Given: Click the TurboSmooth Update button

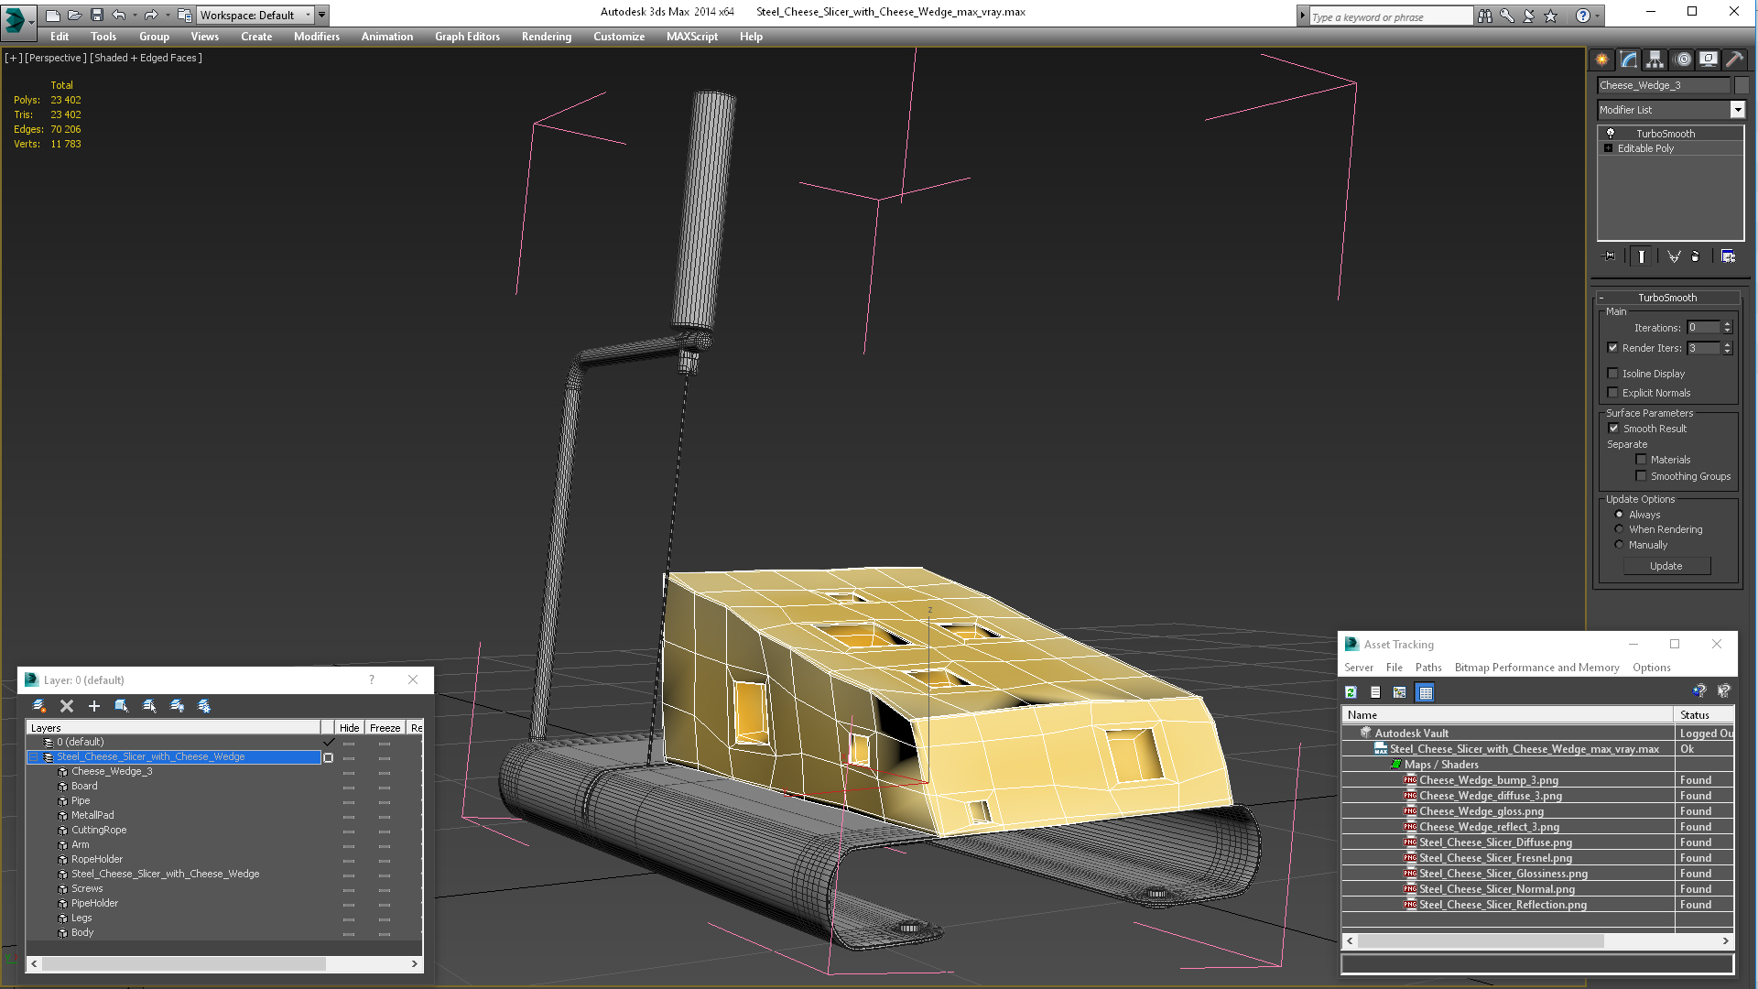Looking at the screenshot, I should tap(1666, 566).
